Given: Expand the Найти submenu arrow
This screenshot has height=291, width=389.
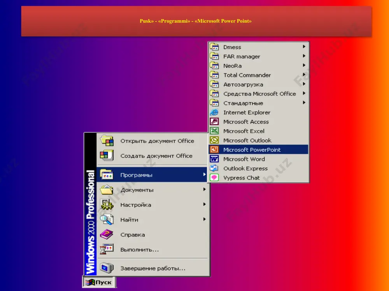Looking at the screenshot, I should click(205, 219).
